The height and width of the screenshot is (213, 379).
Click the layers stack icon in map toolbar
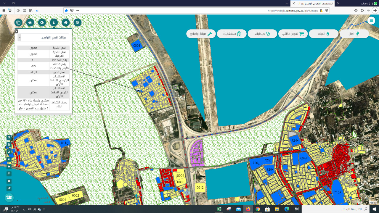tap(18, 22)
